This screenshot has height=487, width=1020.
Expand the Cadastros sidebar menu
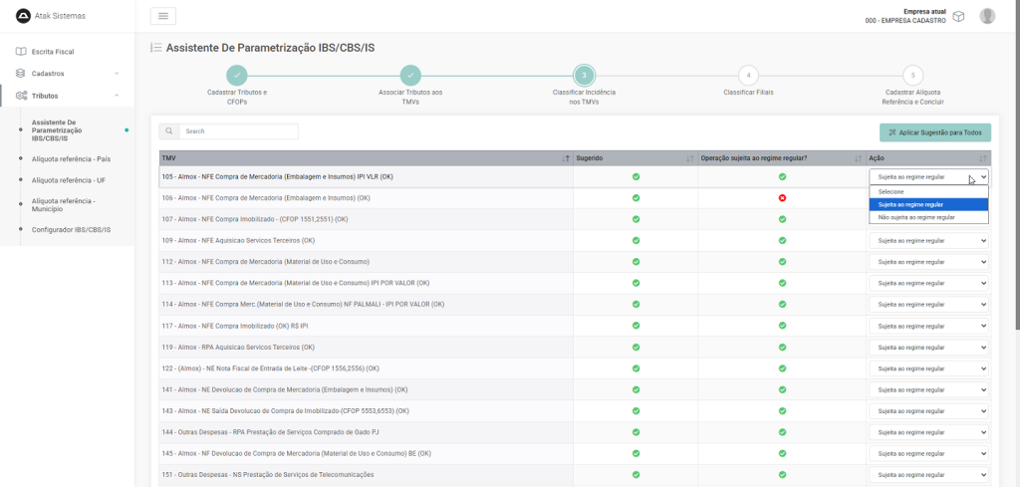(67, 73)
